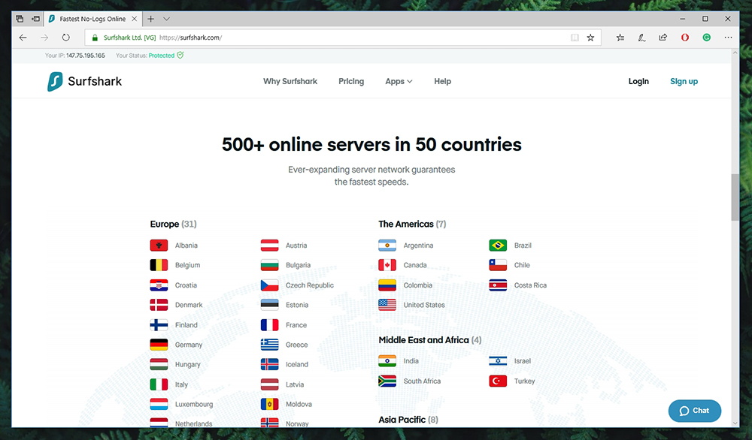Click the United States flag icon
The image size is (752, 440).
click(387, 305)
